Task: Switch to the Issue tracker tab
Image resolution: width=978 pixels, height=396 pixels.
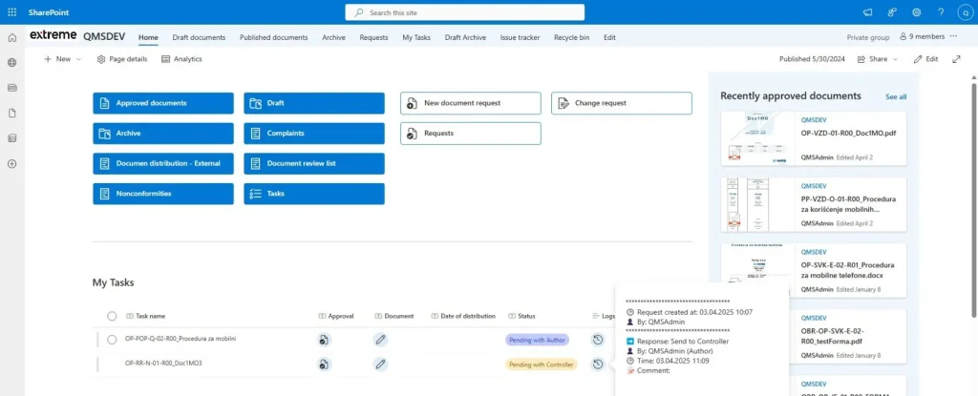Action: (520, 37)
